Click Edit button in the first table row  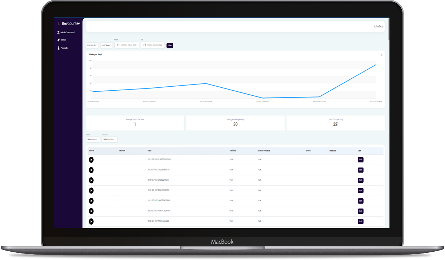coord(360,160)
